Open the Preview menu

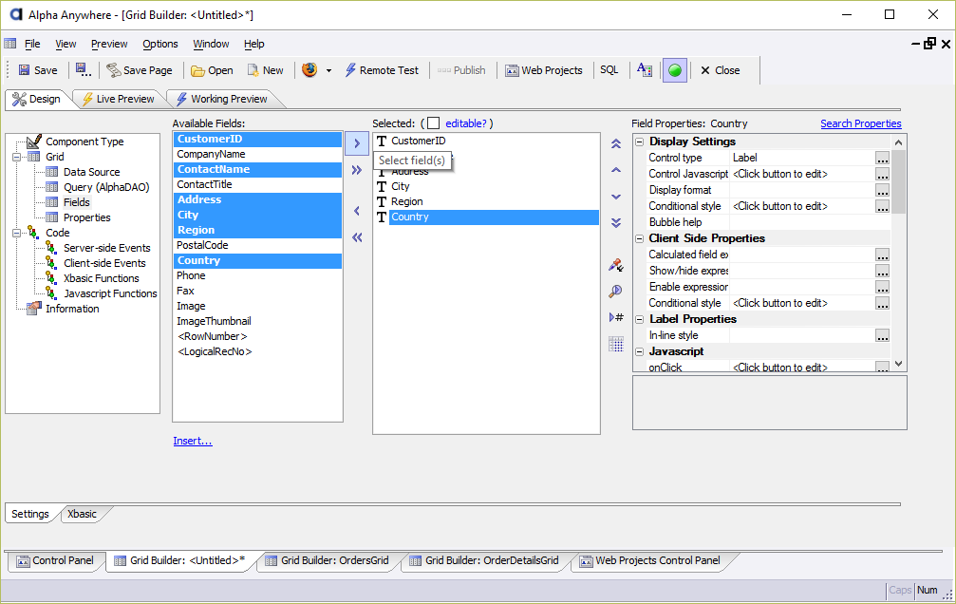109,44
